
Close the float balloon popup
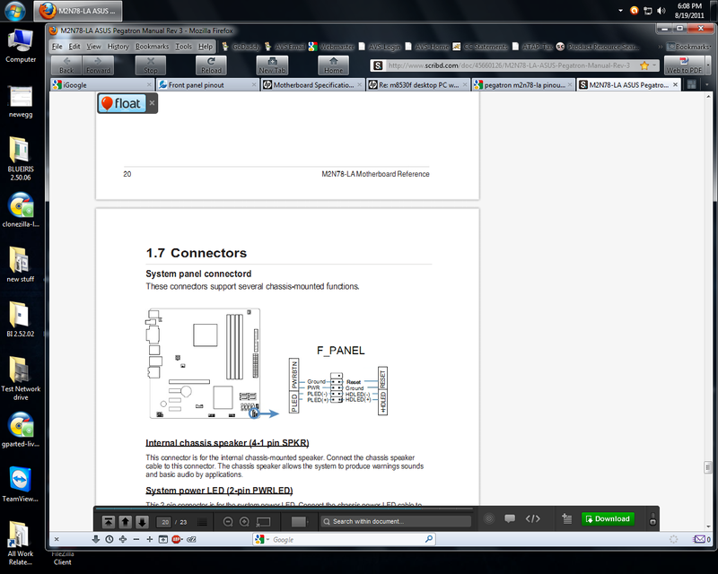[x=152, y=103]
